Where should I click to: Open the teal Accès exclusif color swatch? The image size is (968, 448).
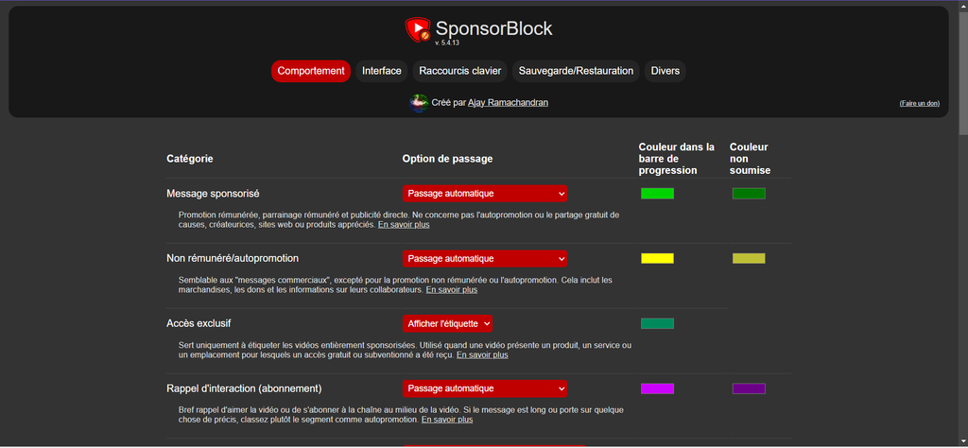coord(657,323)
